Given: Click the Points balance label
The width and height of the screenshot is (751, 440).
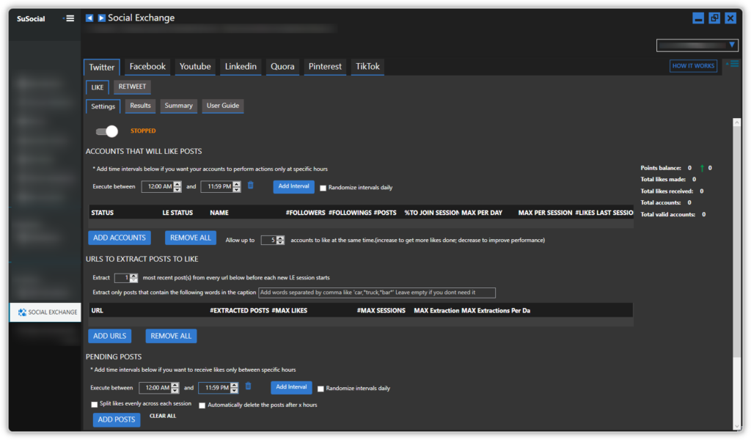Looking at the screenshot, I should pos(661,168).
